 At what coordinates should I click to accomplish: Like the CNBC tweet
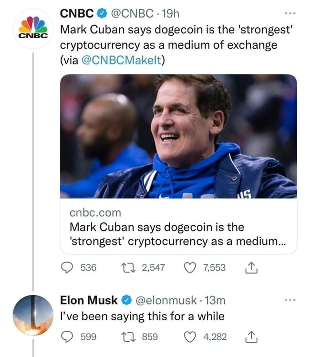[189, 268]
